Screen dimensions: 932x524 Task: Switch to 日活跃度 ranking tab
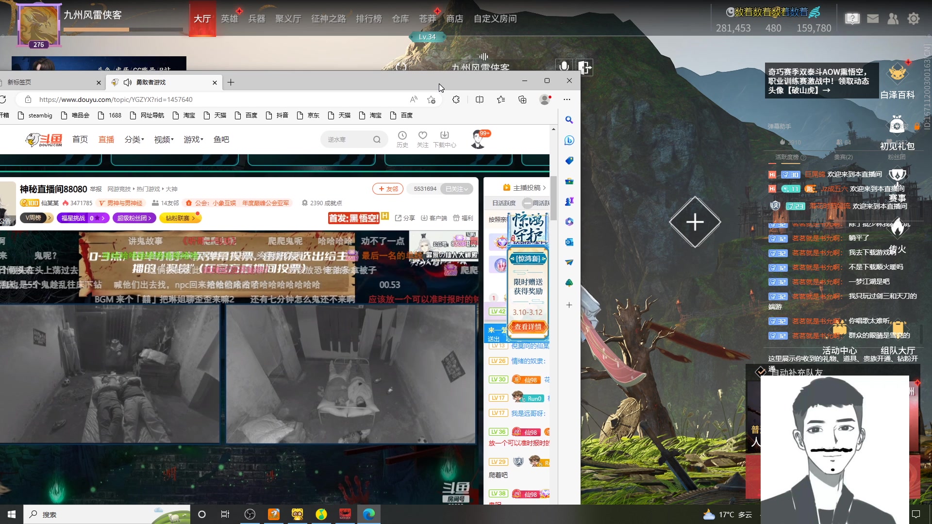(504, 203)
